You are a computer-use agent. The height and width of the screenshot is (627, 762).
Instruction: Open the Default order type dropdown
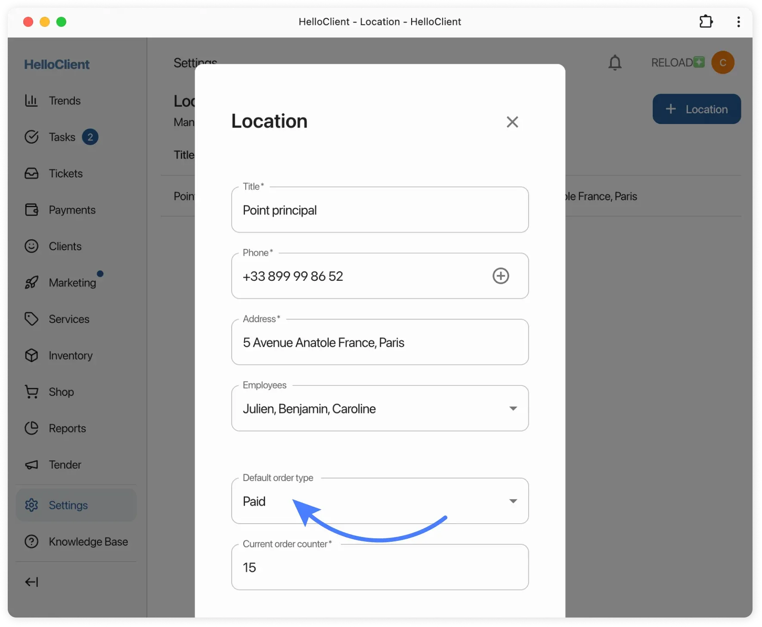click(x=513, y=501)
